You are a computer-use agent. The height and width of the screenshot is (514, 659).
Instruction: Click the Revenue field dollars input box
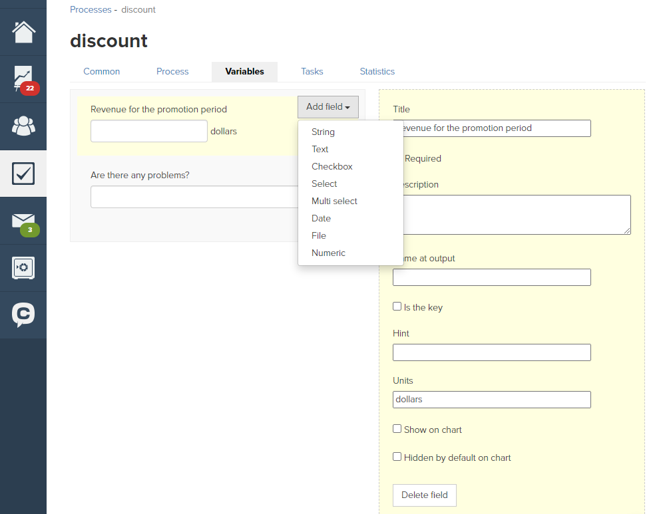click(x=149, y=131)
